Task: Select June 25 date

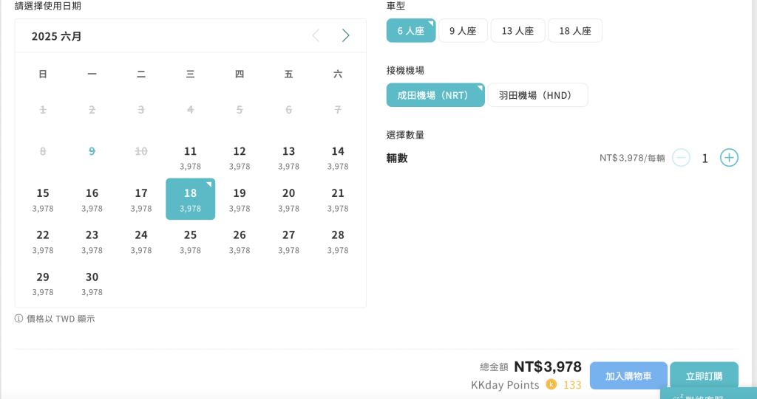Action: coord(190,241)
